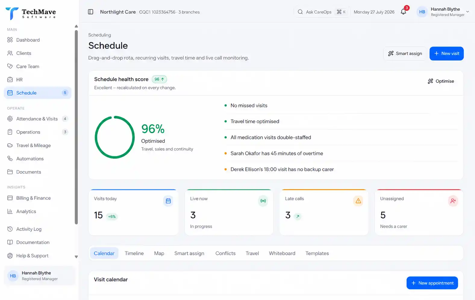Switch to the Timeline tab
The height and width of the screenshot is (300, 475).
click(x=134, y=253)
